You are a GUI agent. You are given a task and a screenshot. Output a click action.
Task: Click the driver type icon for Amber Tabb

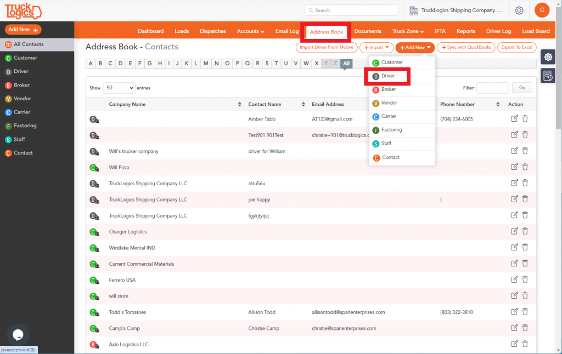click(94, 119)
